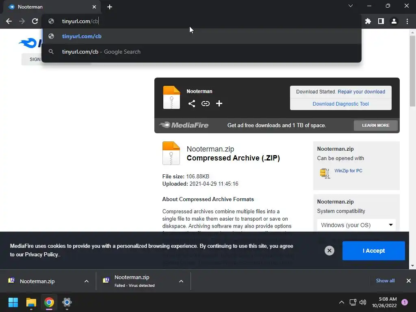Image resolution: width=416 pixels, height=312 pixels.
Task: Open the clock and date 5:08 AM
Action: [384, 302]
